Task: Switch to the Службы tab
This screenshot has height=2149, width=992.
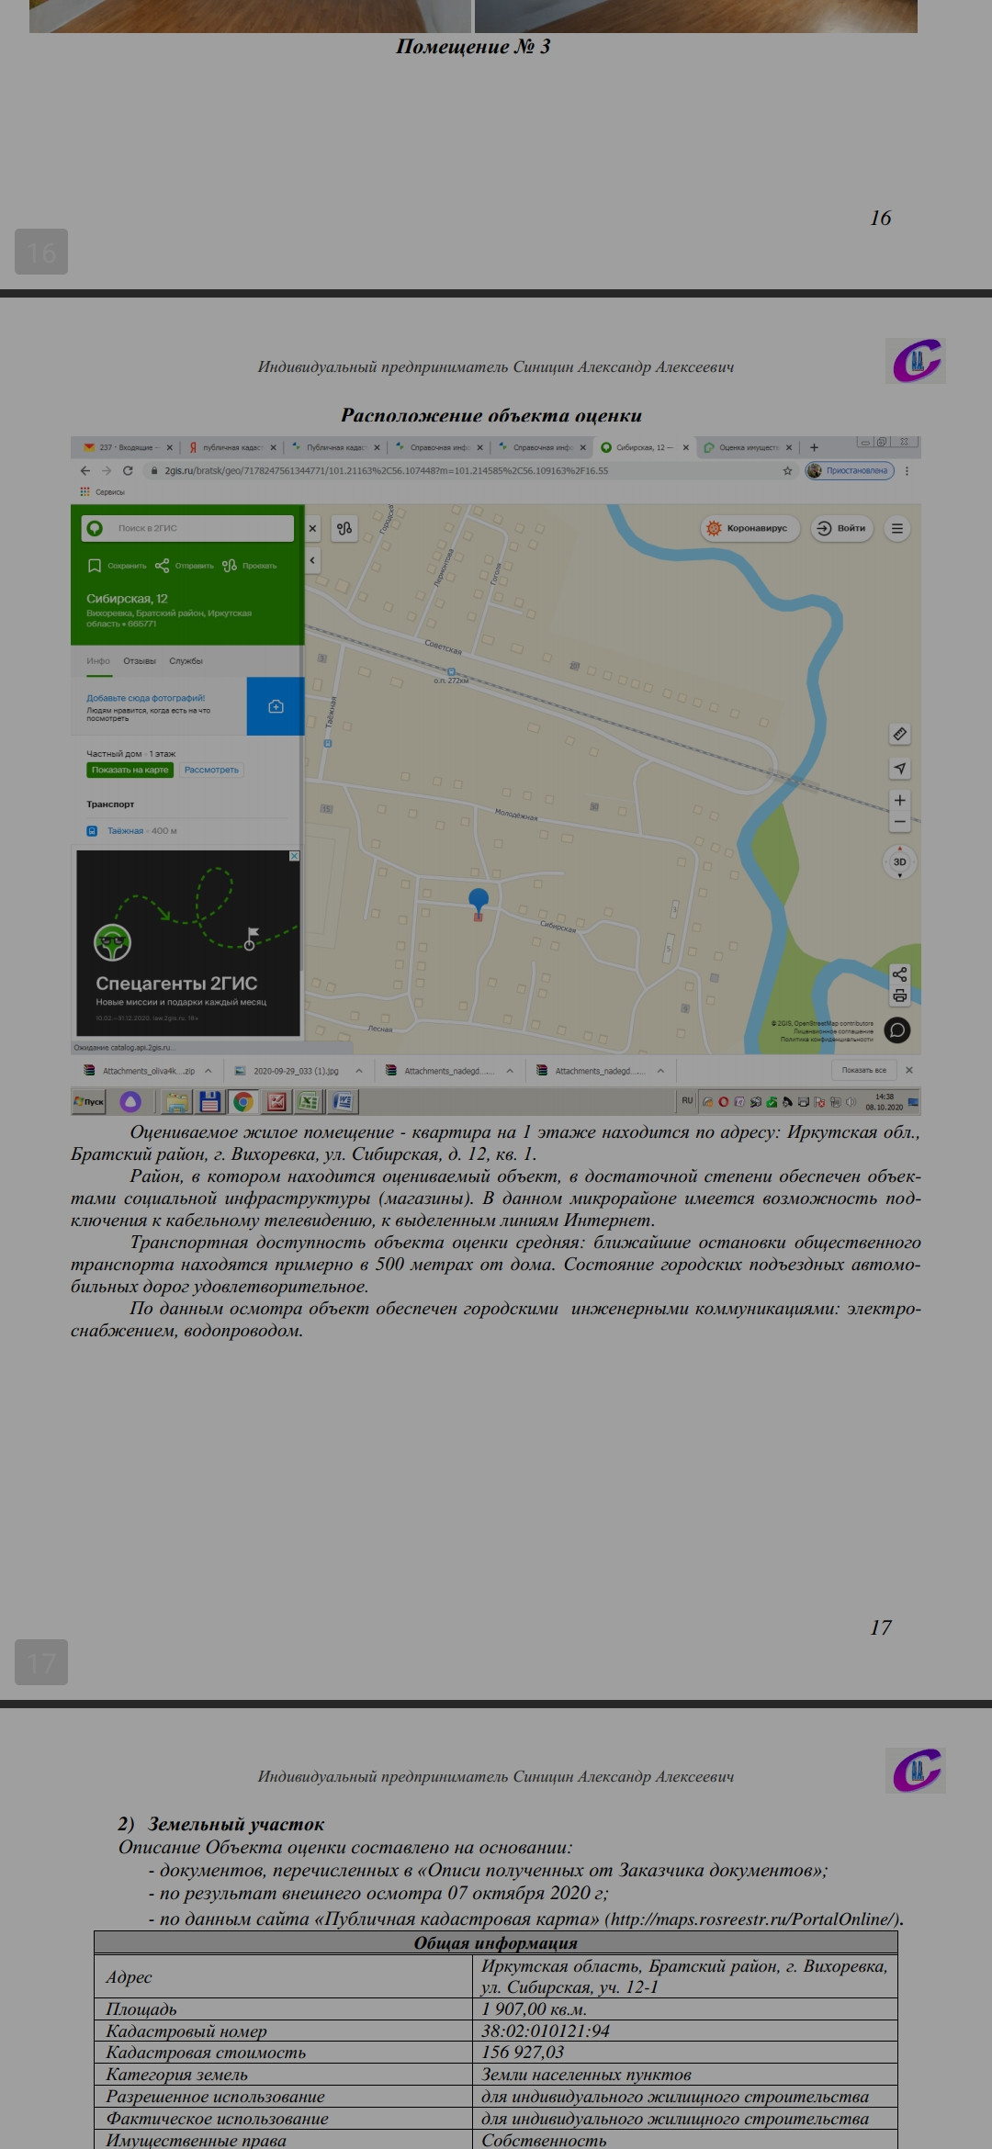Action: [x=186, y=661]
